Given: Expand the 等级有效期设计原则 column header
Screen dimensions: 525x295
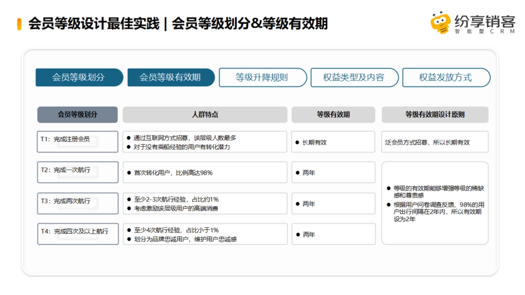Looking at the screenshot, I should (435, 115).
